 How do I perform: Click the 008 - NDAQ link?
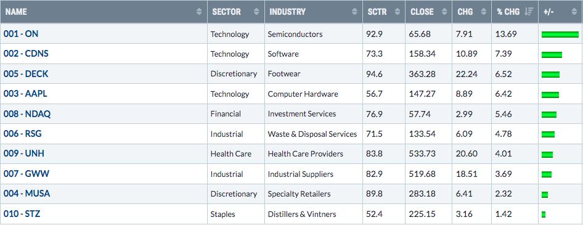(x=27, y=114)
